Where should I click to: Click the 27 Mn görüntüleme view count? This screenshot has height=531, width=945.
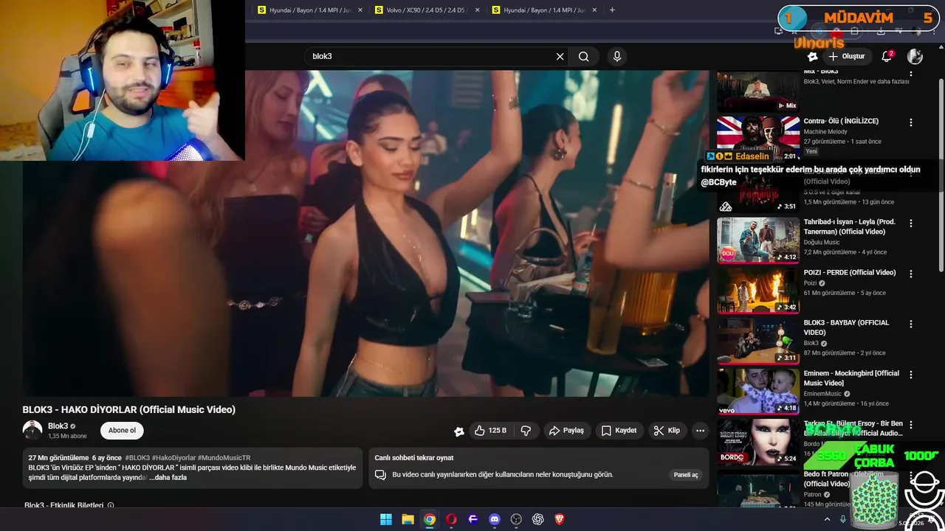(x=58, y=458)
